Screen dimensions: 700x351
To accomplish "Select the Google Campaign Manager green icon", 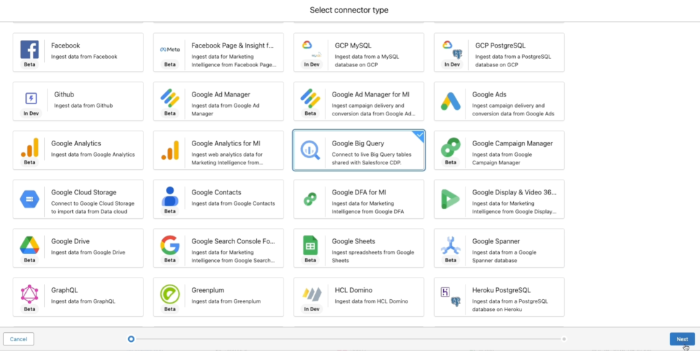I will point(450,147).
